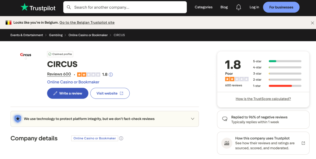Open the notifications bell
The width and height of the screenshot is (316, 159).
[239, 7]
